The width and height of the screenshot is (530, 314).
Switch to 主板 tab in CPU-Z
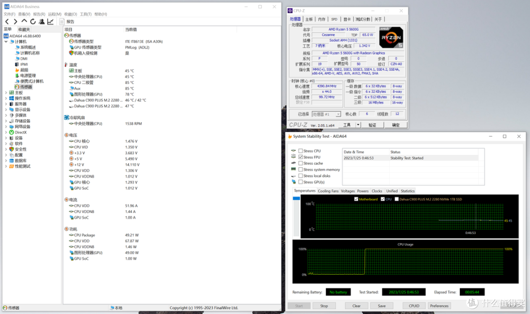tap(309, 19)
